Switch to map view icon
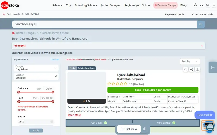 pos(145,129)
